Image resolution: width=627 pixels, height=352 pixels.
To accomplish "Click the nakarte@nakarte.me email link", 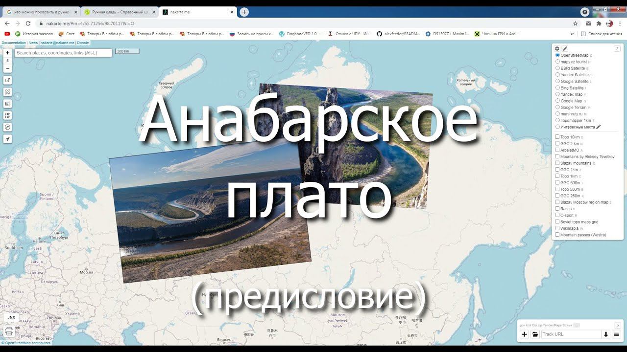I will coord(57,43).
